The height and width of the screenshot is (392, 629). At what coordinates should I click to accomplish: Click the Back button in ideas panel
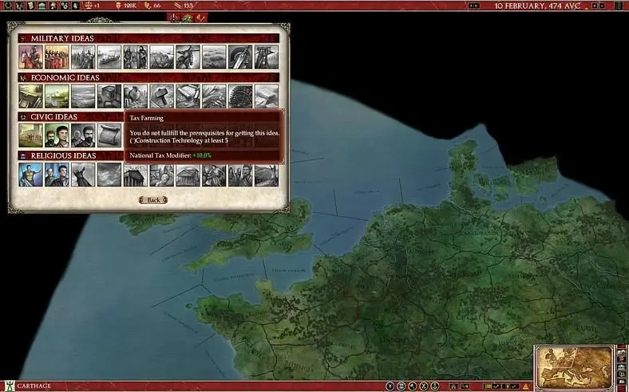coord(153,200)
